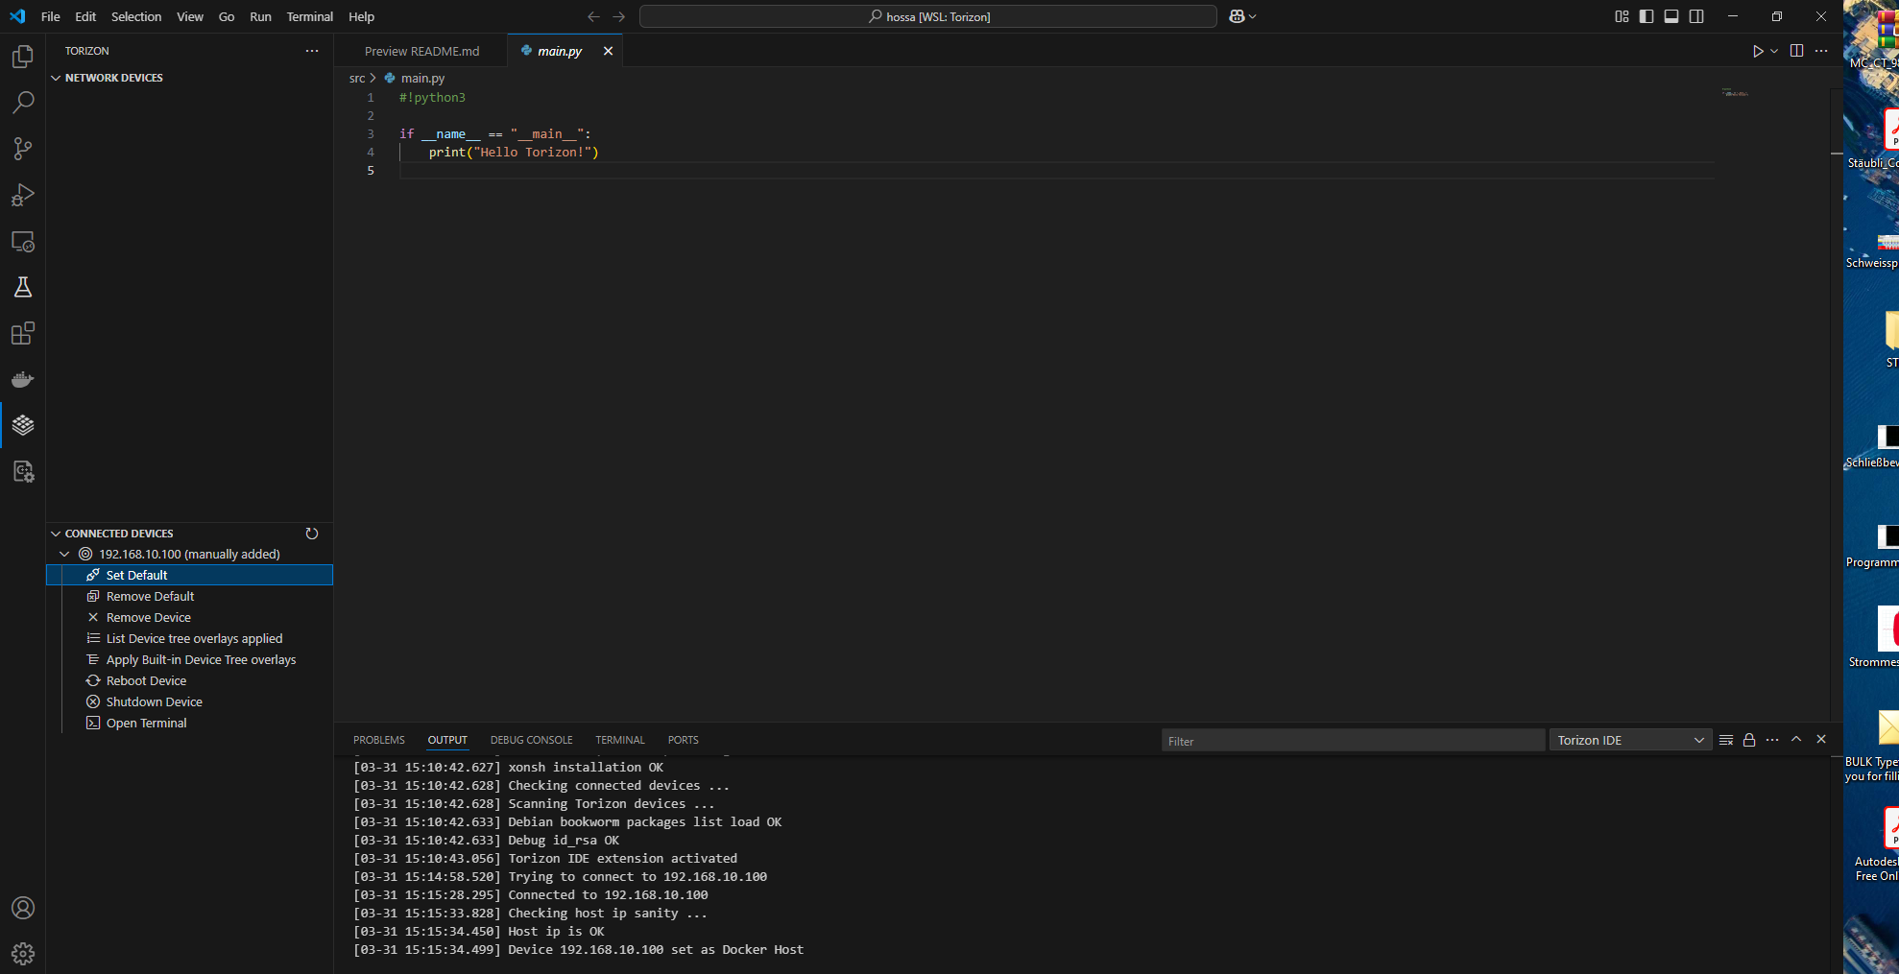Maximize the bottom panel size
Screen dimensions: 1899x974
click(1796, 739)
